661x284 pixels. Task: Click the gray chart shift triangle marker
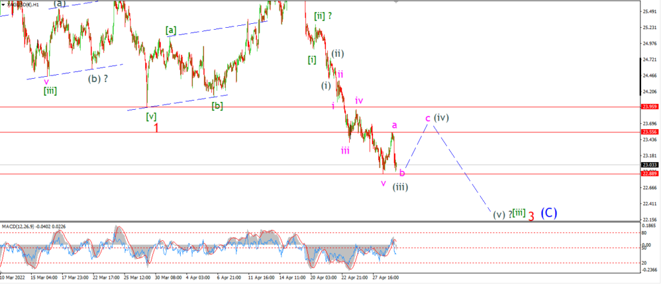tap(396, 2)
